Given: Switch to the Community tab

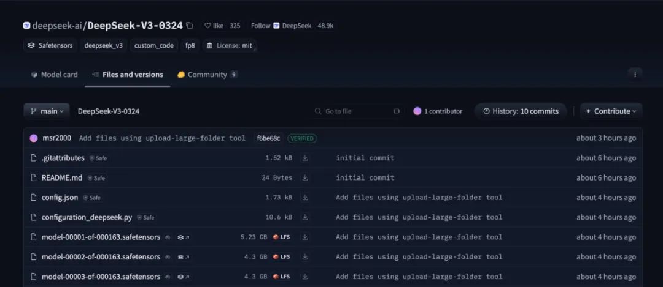Looking at the screenshot, I should click(x=207, y=75).
